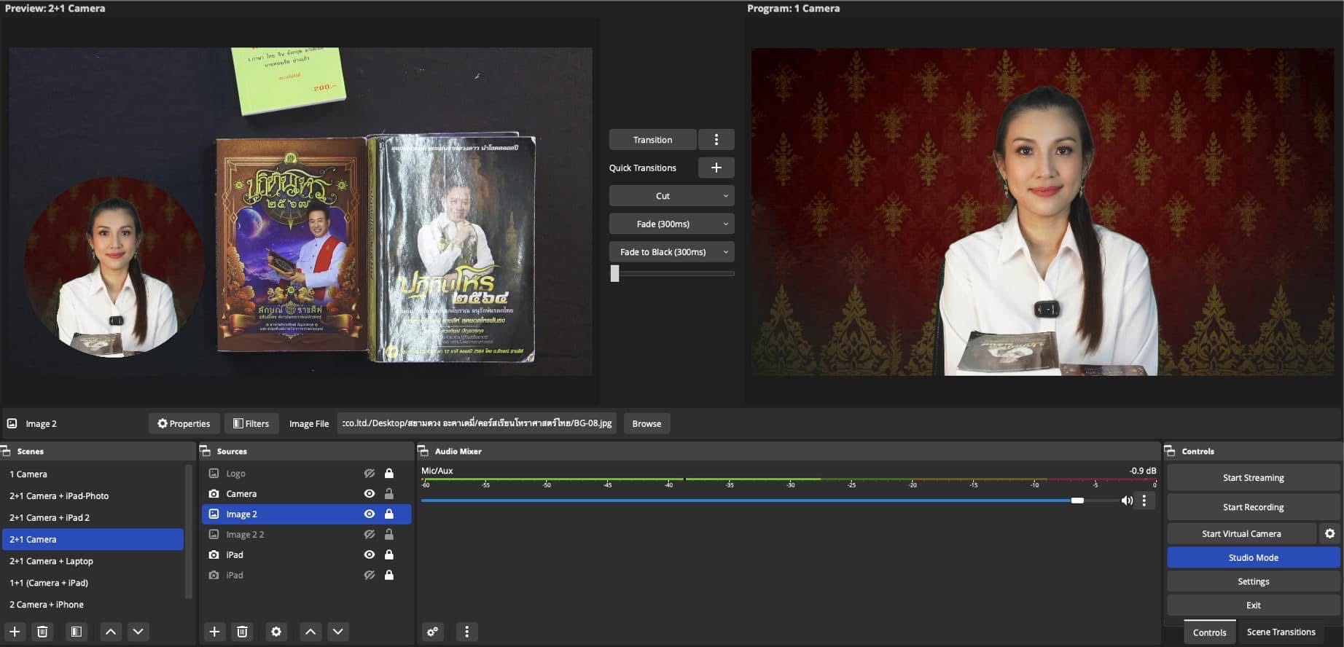The height and width of the screenshot is (647, 1344).
Task: Lock the Camera source
Action: click(389, 494)
